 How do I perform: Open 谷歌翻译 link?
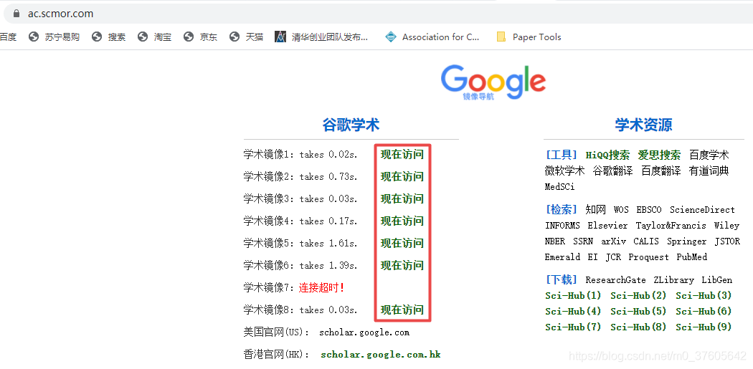[612, 171]
